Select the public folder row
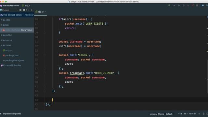Screen dimensions: 208x117 point(17,35)
